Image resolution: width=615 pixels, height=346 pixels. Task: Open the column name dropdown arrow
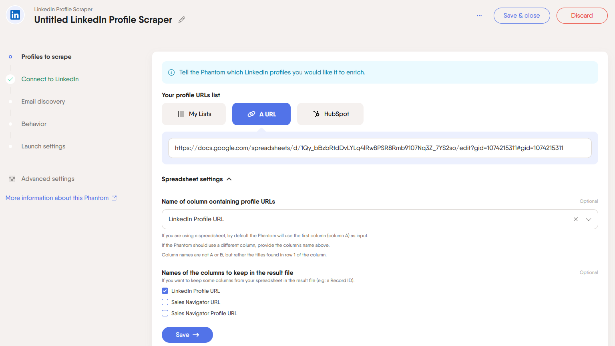[589, 219]
